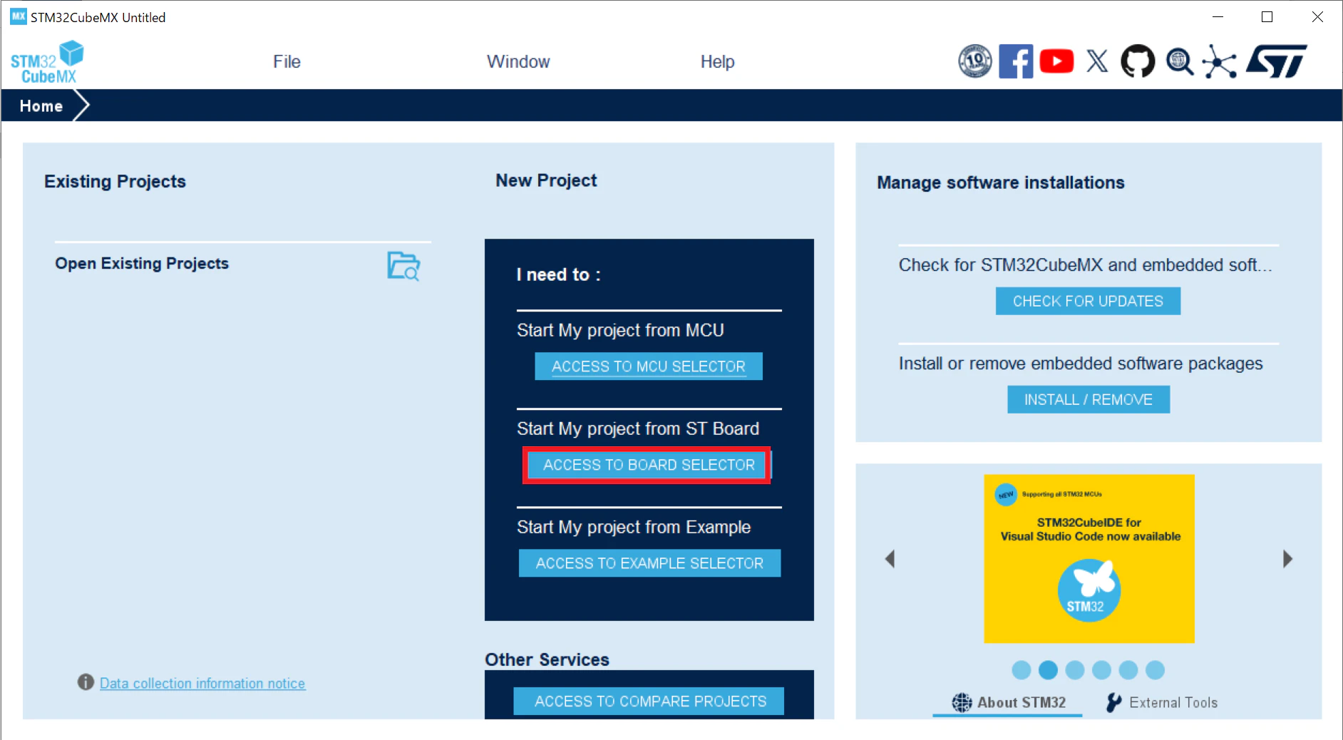Minimize the STM32CubeMX window
This screenshot has width=1343, height=740.
click(x=1218, y=17)
